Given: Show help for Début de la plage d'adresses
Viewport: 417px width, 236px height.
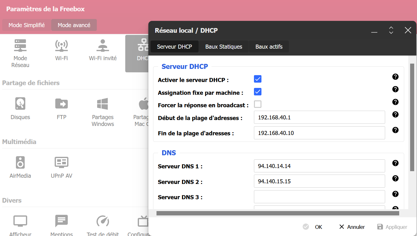Looking at the screenshot, I should tap(395, 114).
